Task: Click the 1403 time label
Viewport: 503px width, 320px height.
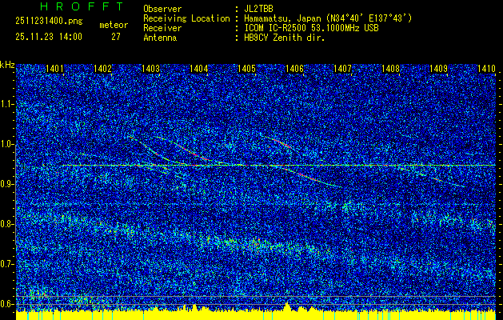Action: (151, 70)
